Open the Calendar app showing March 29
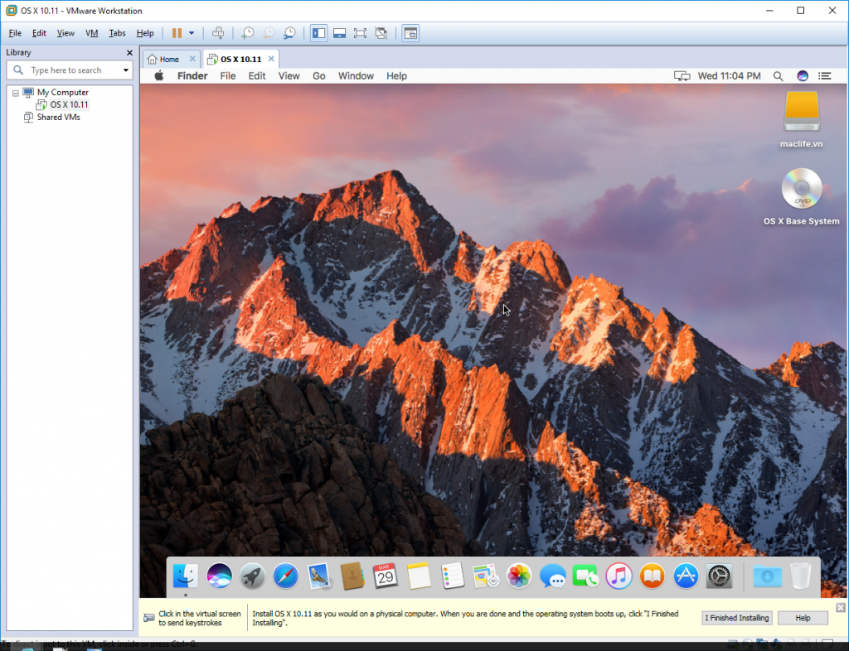849x651 pixels. coord(384,576)
